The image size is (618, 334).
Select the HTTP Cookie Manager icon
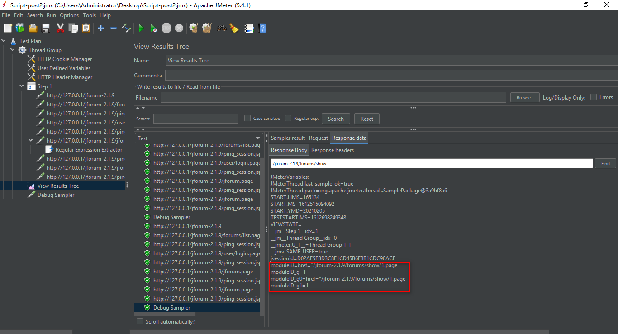pos(31,59)
